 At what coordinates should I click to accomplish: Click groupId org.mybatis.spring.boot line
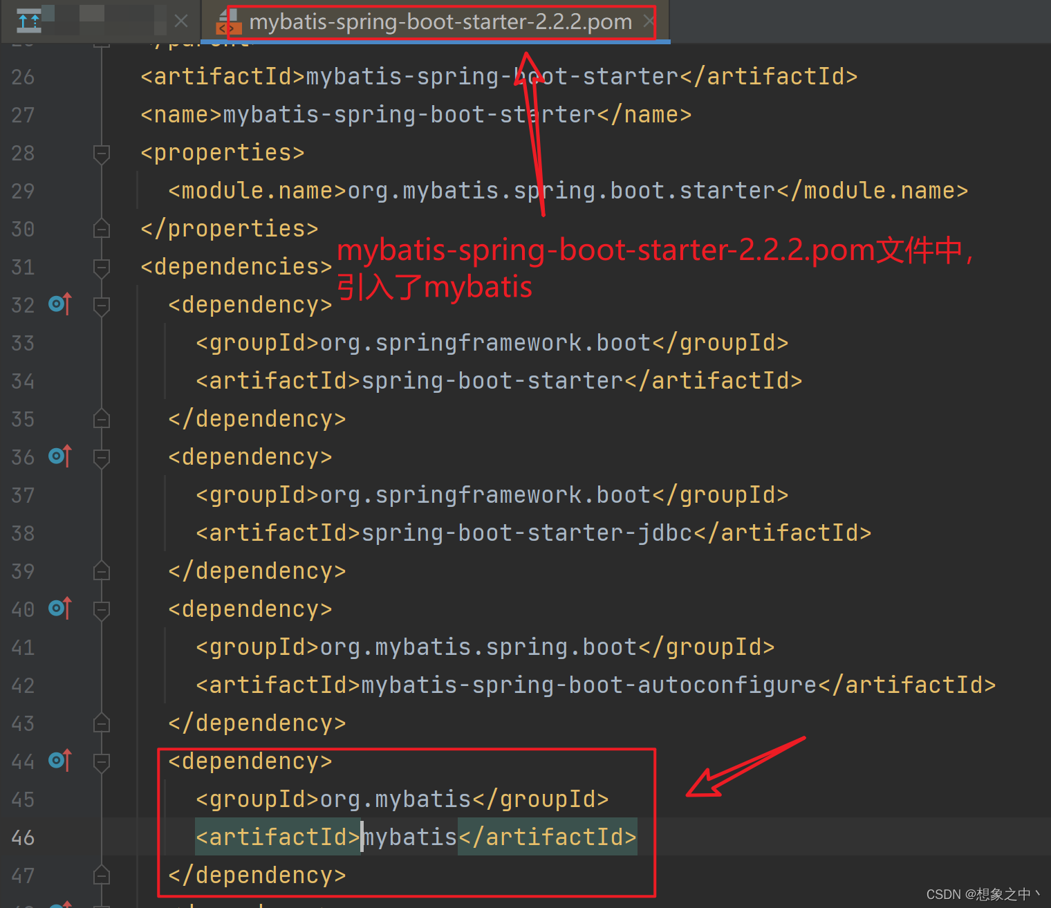tap(485, 647)
